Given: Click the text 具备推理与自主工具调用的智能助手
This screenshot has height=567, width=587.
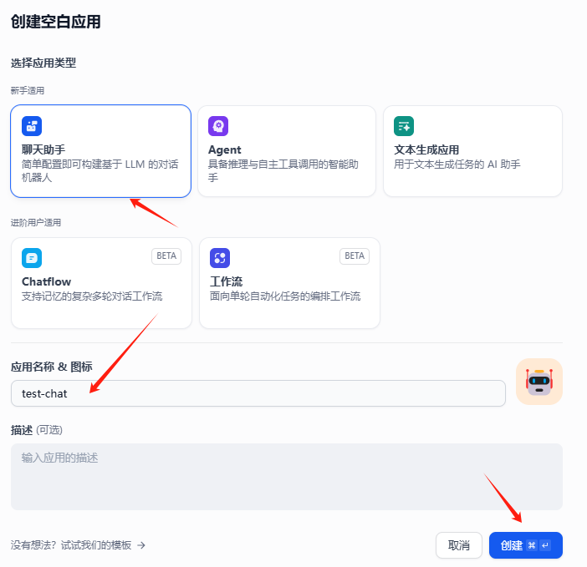Looking at the screenshot, I should [283, 171].
